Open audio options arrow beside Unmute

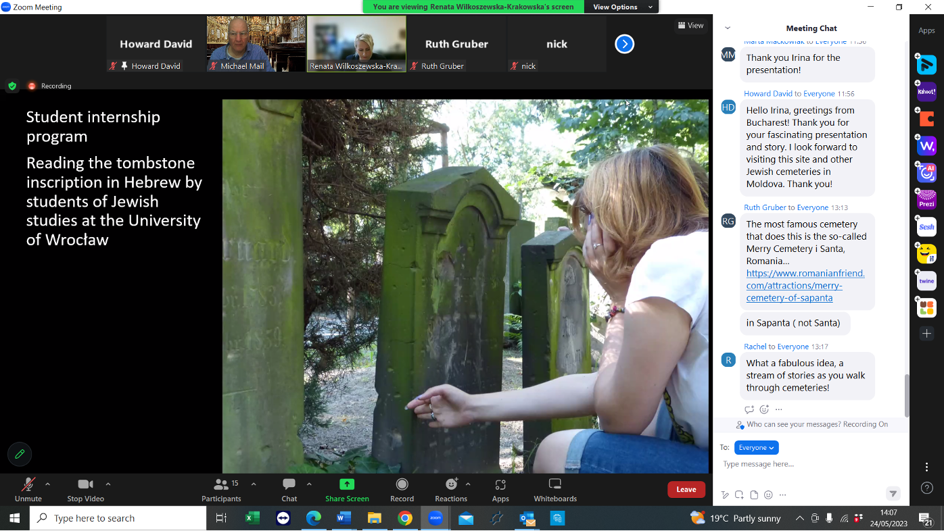(x=47, y=484)
